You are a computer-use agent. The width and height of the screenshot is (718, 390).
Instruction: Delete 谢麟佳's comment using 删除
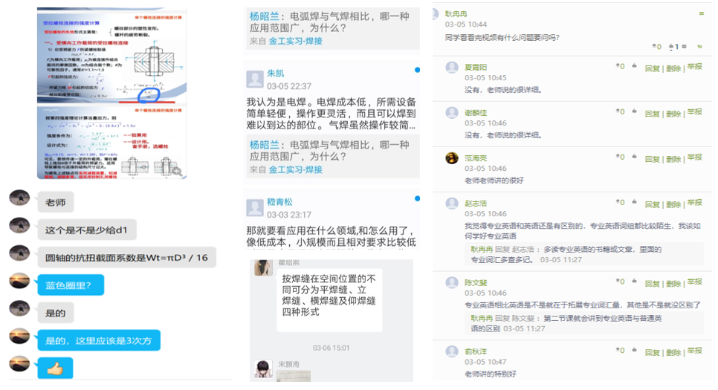[x=673, y=114]
